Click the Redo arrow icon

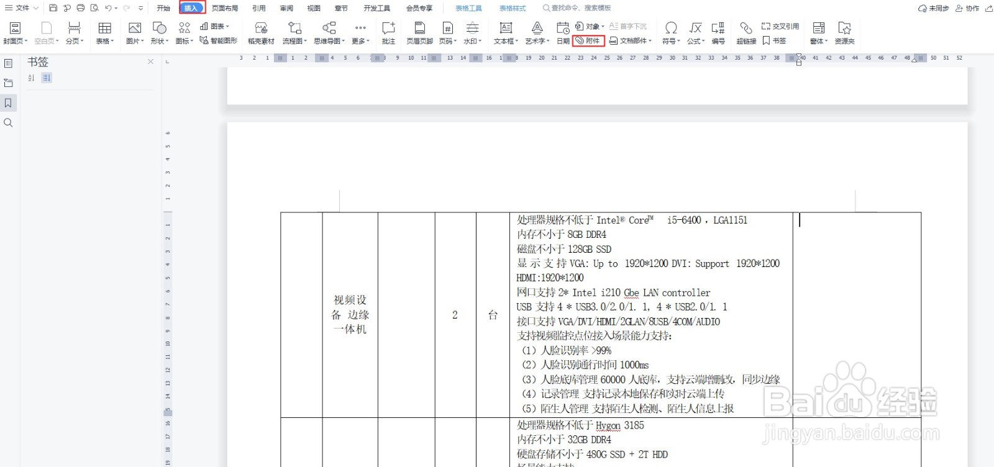pyautogui.click(x=126, y=8)
